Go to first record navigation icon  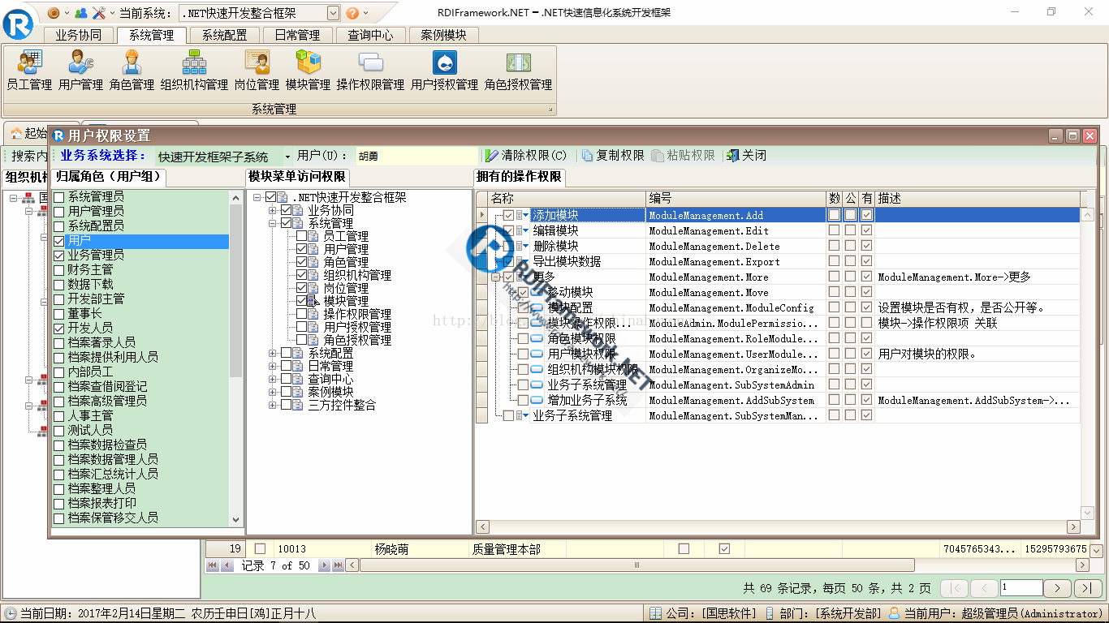click(213, 565)
